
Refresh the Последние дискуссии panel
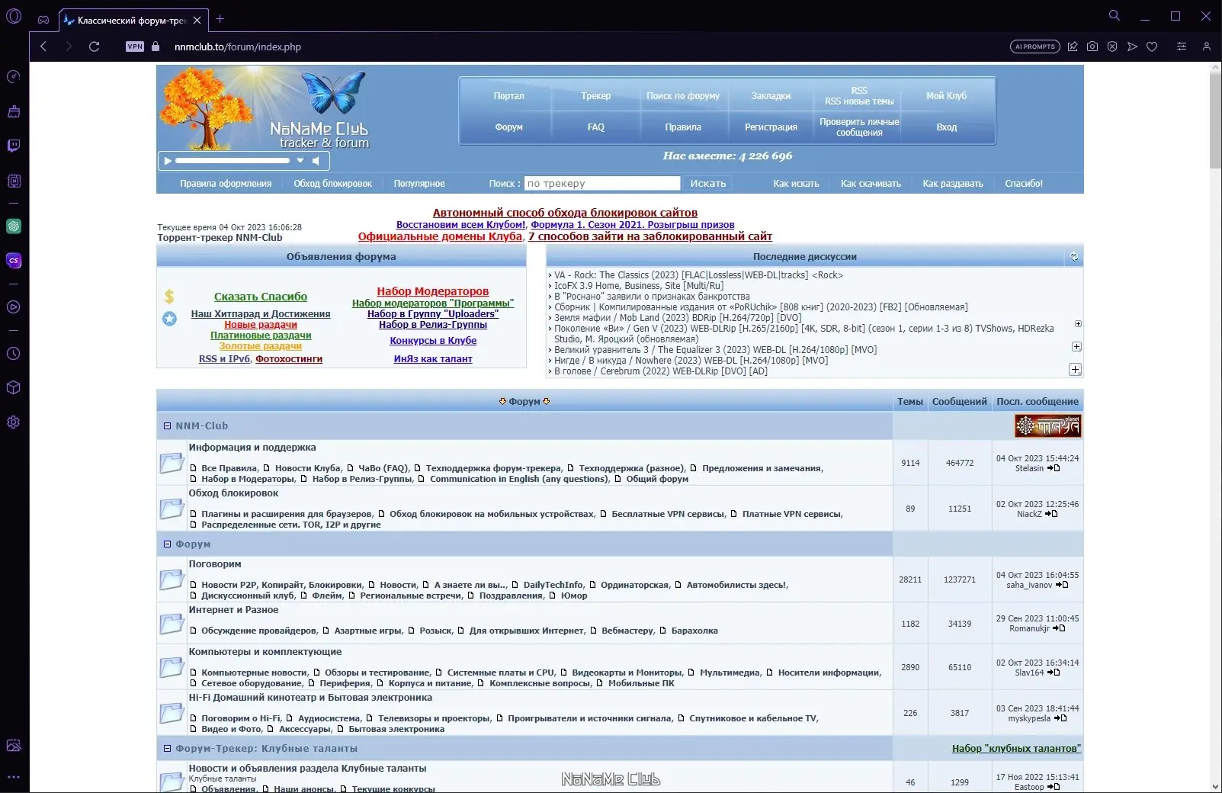(x=1074, y=256)
